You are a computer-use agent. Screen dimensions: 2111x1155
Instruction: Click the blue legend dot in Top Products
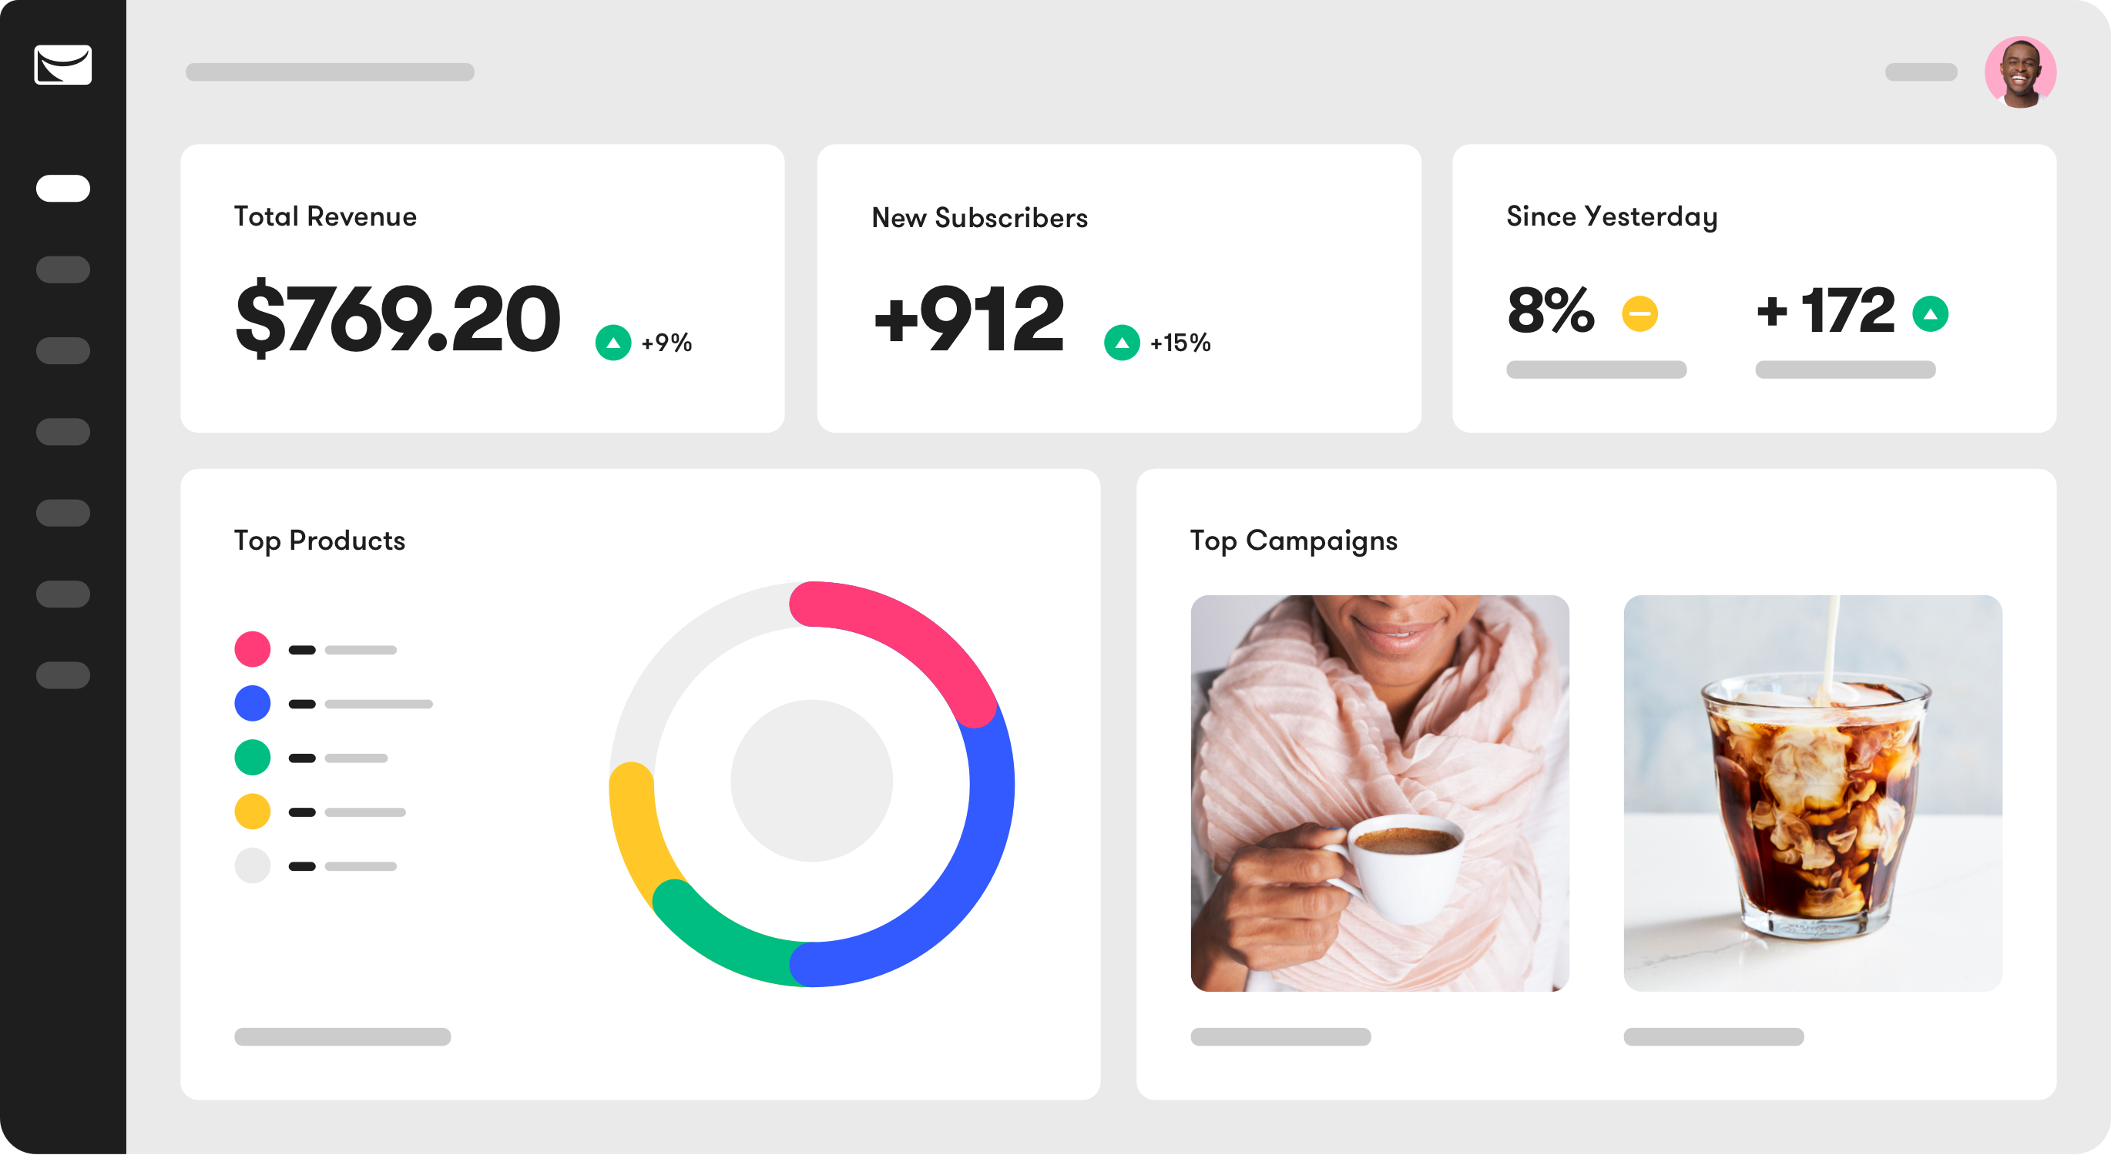pos(253,704)
